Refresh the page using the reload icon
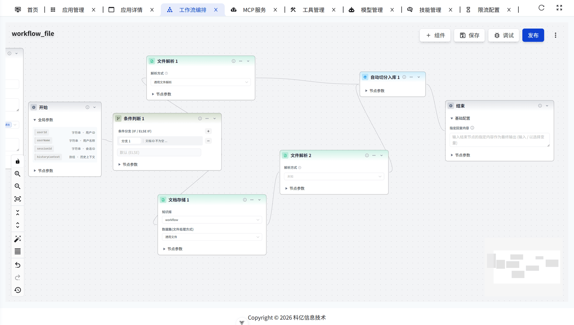This screenshot has width=574, height=325. (x=541, y=8)
